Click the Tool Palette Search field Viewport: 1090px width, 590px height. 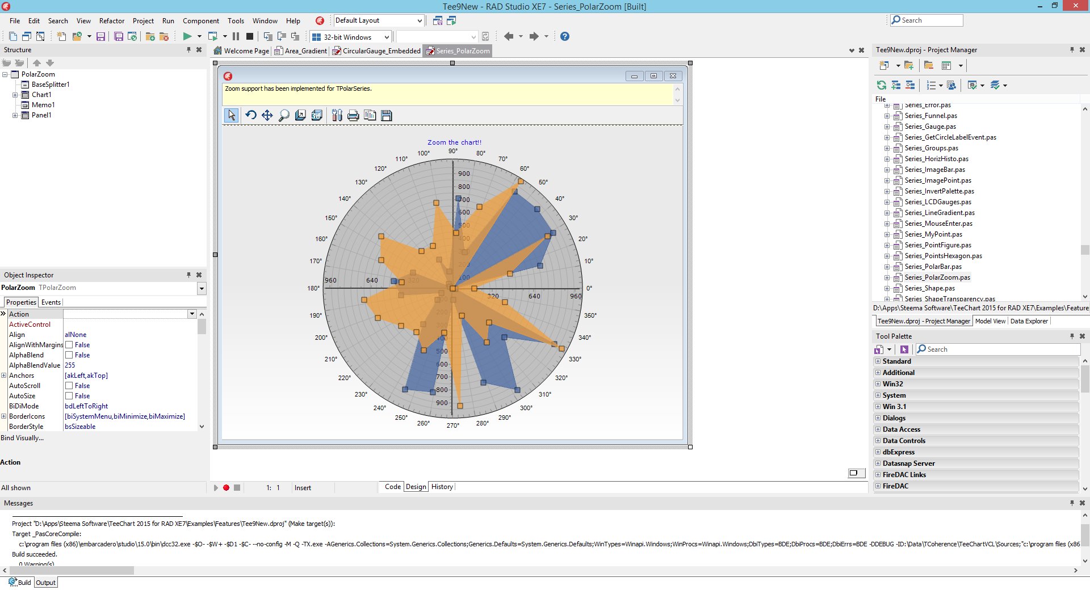point(997,349)
